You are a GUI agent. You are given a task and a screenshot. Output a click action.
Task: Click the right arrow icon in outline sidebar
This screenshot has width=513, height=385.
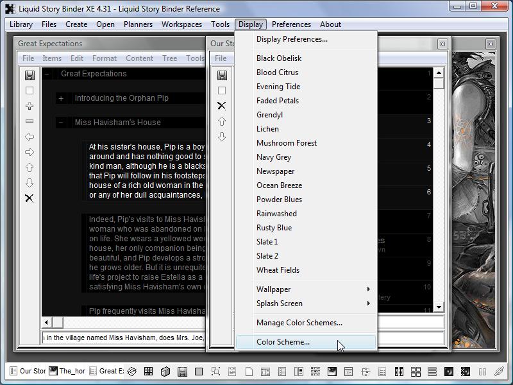pos(29,152)
